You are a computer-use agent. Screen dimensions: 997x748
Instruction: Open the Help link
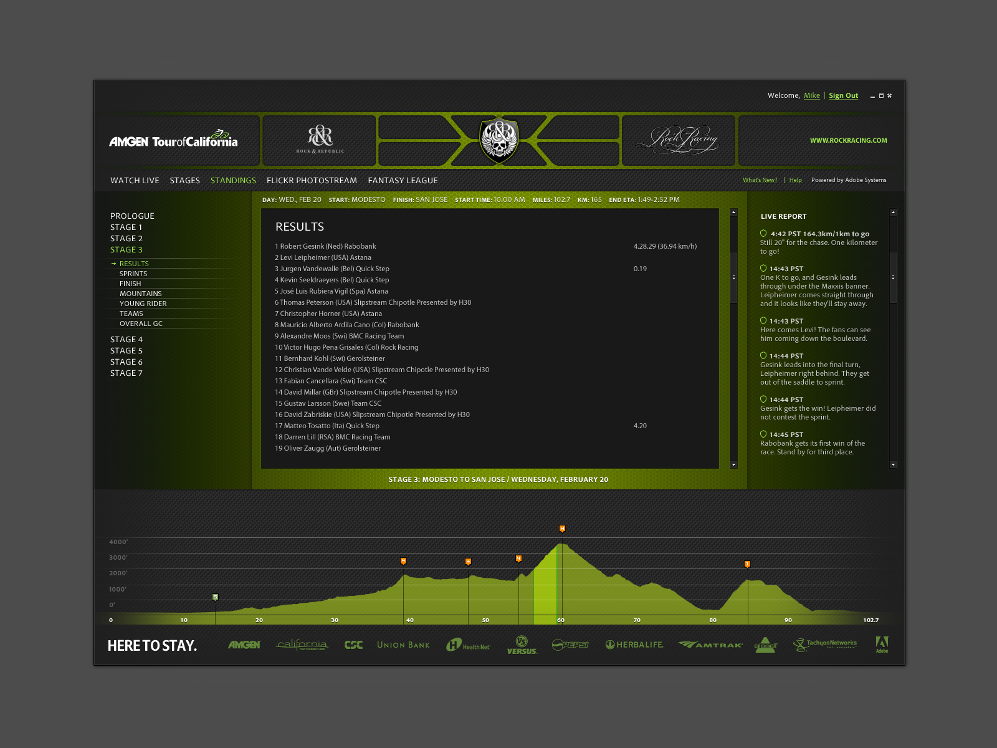pyautogui.click(x=796, y=180)
